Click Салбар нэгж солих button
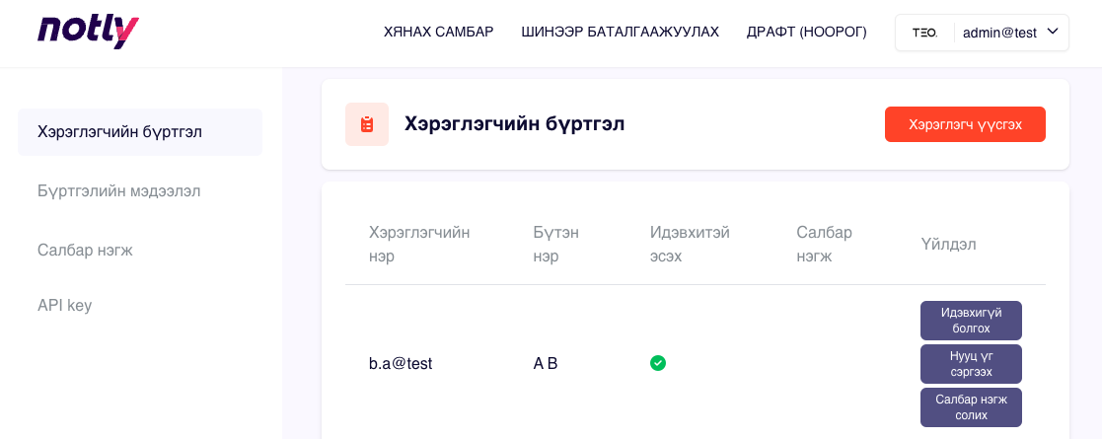The image size is (1102, 439). 971,407
